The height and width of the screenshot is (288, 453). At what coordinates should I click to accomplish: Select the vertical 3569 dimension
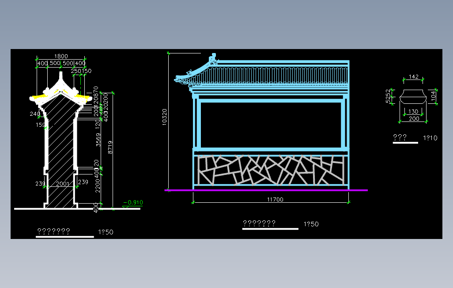[x=98, y=140]
